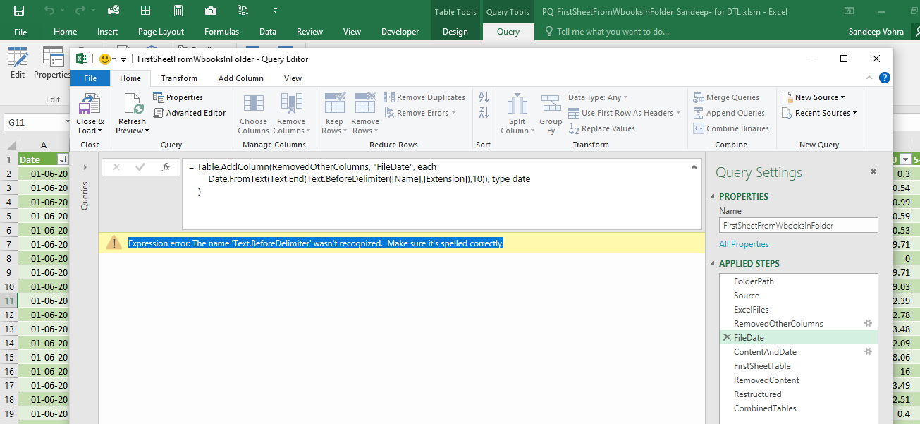The height and width of the screenshot is (424, 920).
Task: Expand the formula bar
Action: pos(694,167)
